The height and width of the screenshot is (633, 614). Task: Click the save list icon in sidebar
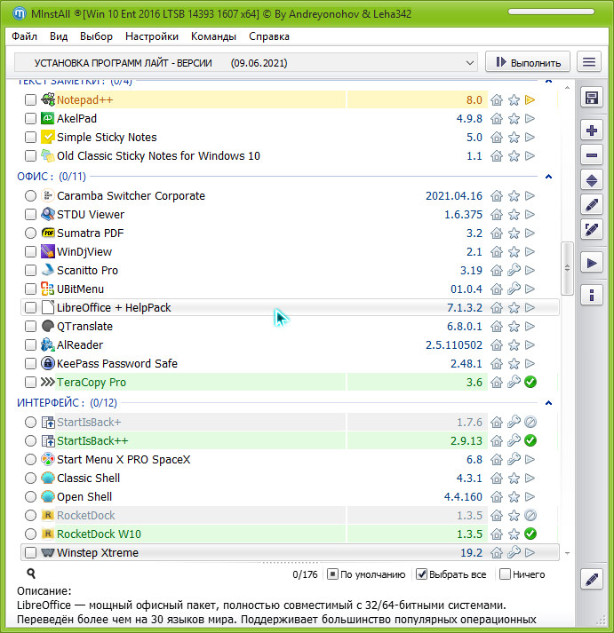click(x=591, y=97)
